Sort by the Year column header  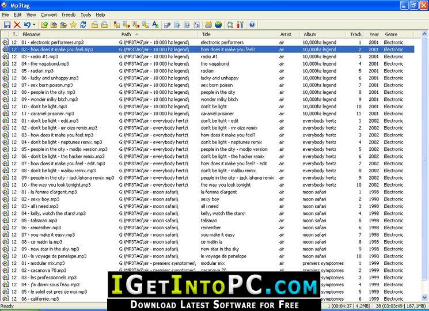[374, 35]
